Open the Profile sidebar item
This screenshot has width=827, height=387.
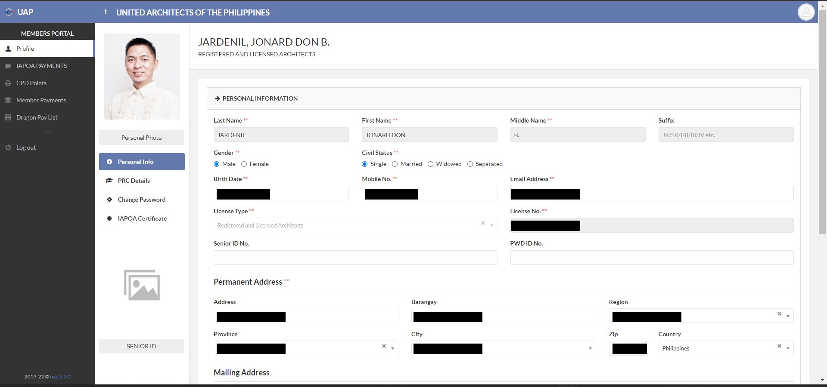[x=47, y=49]
